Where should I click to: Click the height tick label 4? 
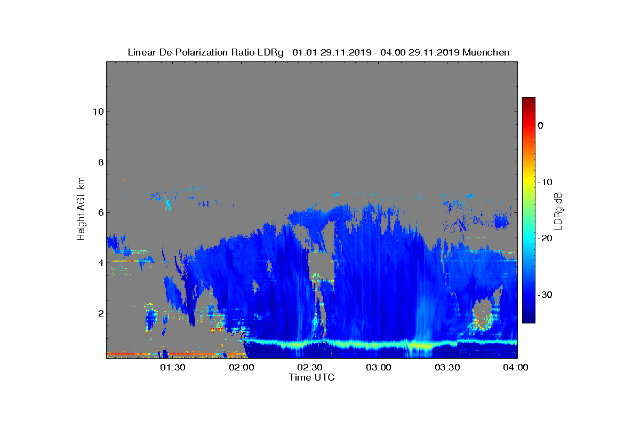point(100,263)
